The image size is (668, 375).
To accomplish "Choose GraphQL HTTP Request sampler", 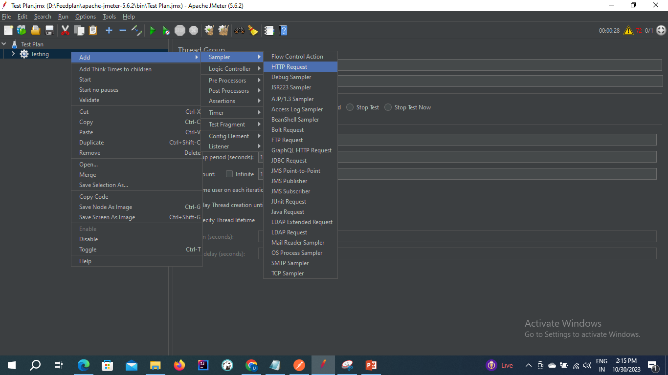I will pyautogui.click(x=300, y=150).
